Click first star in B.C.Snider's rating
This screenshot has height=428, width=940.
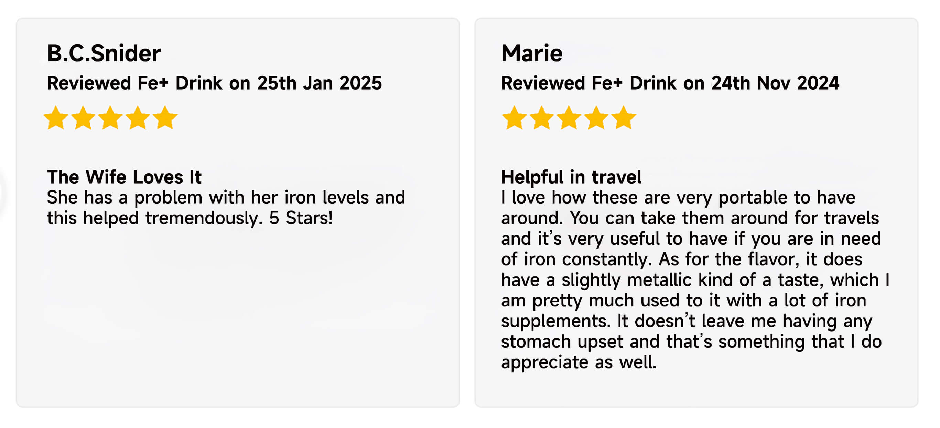[56, 118]
